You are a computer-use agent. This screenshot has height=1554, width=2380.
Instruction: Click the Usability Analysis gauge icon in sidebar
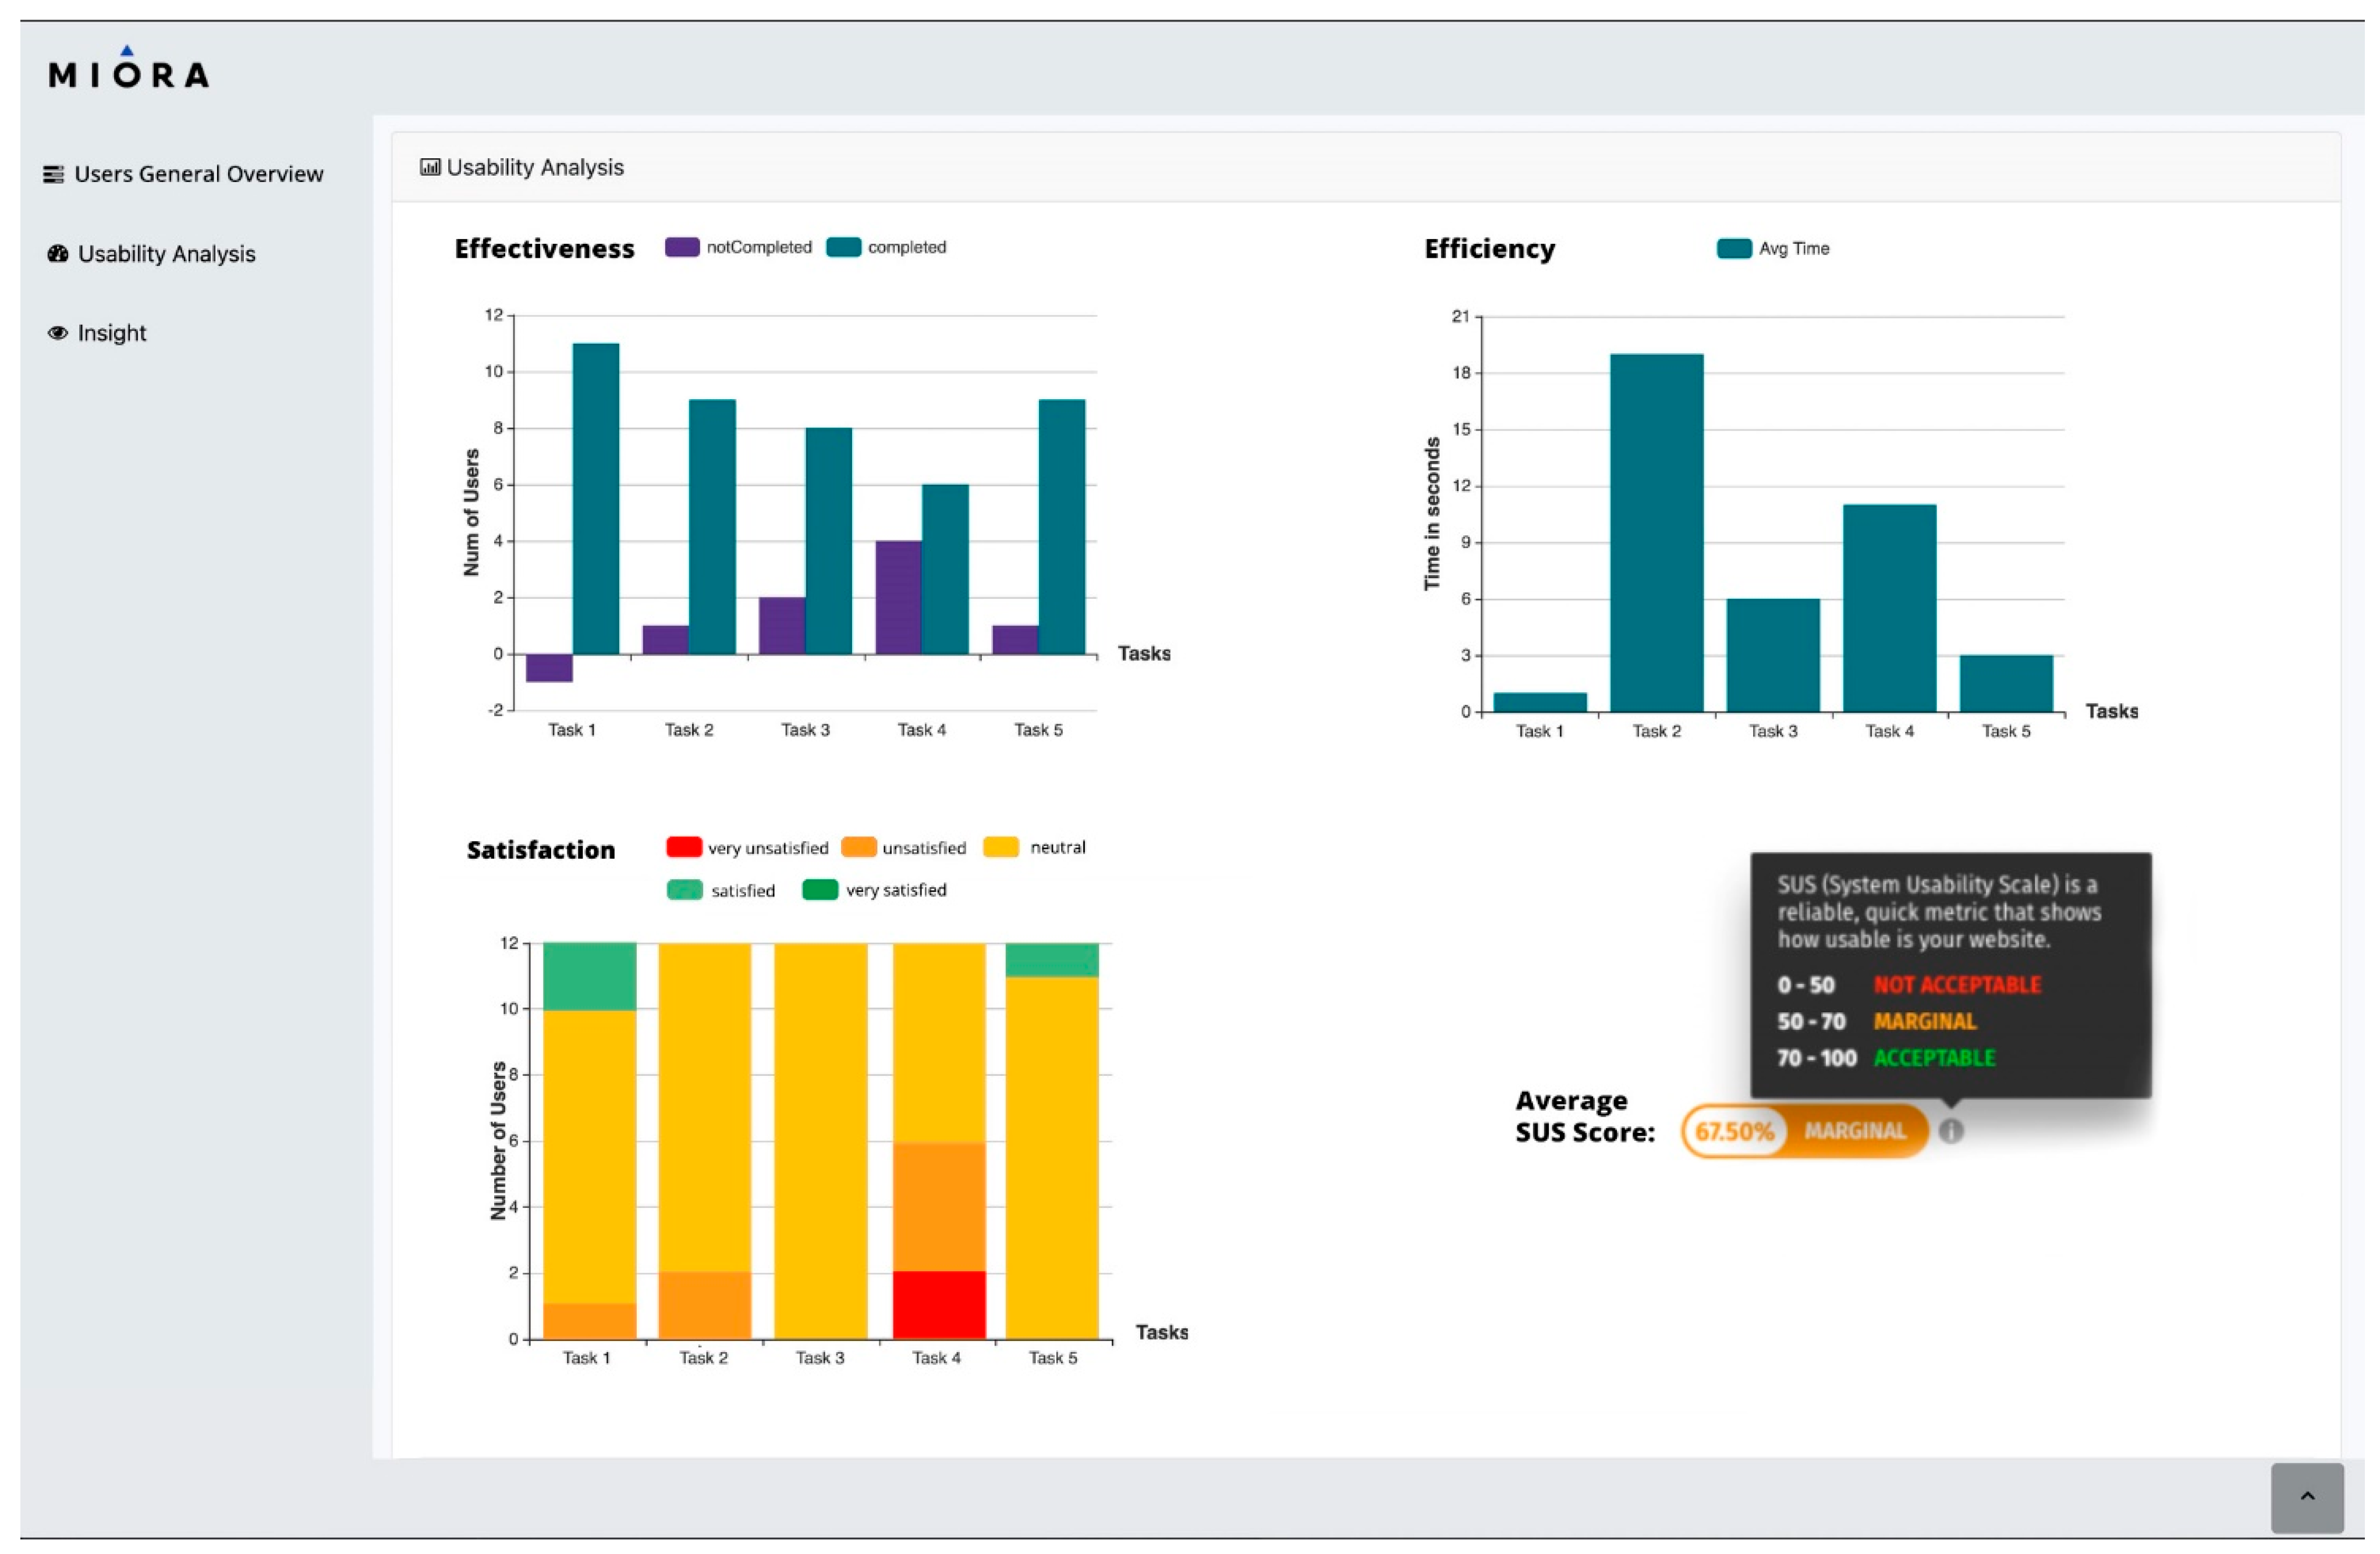coord(58,254)
